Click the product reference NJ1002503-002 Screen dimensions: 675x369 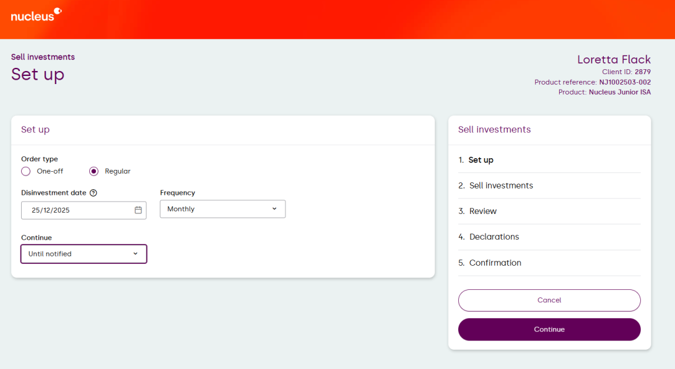[624, 82]
